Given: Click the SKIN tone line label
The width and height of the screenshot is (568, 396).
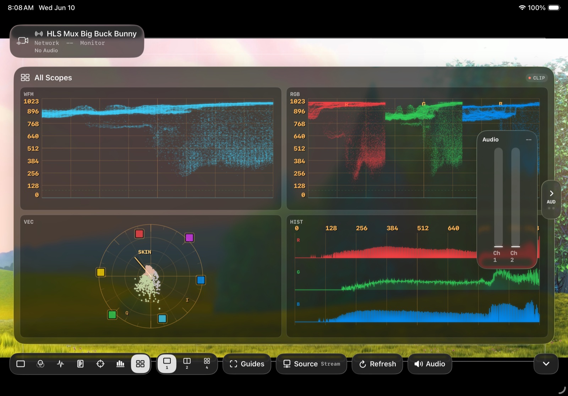Looking at the screenshot, I should pyautogui.click(x=144, y=252).
